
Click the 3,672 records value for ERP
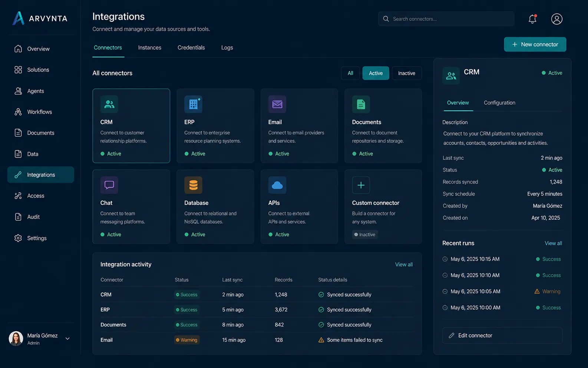click(x=281, y=310)
